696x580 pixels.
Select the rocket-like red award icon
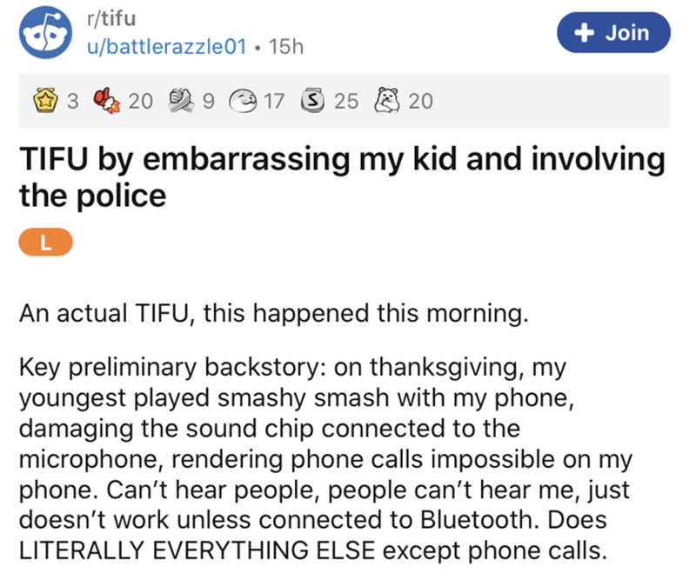[x=108, y=102]
